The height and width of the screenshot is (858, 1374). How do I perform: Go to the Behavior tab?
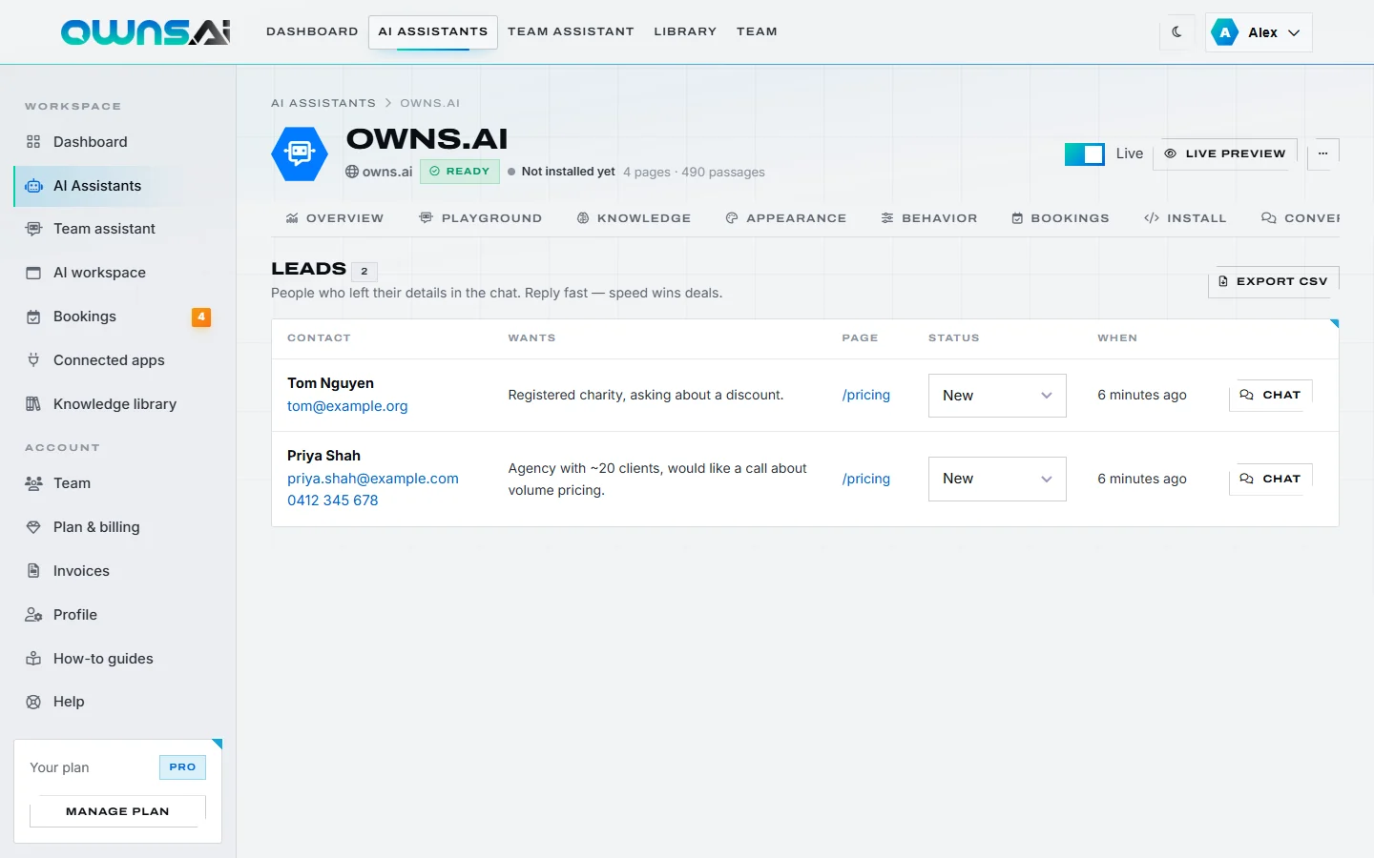929,218
